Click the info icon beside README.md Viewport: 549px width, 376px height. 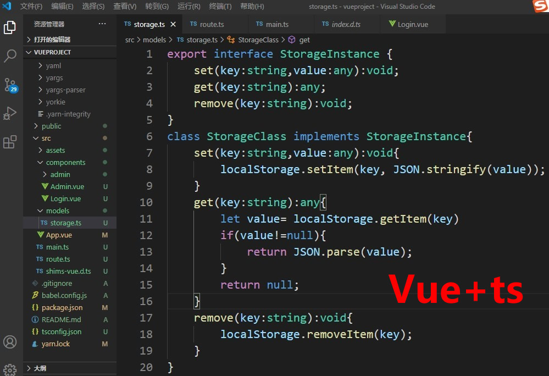click(x=35, y=319)
